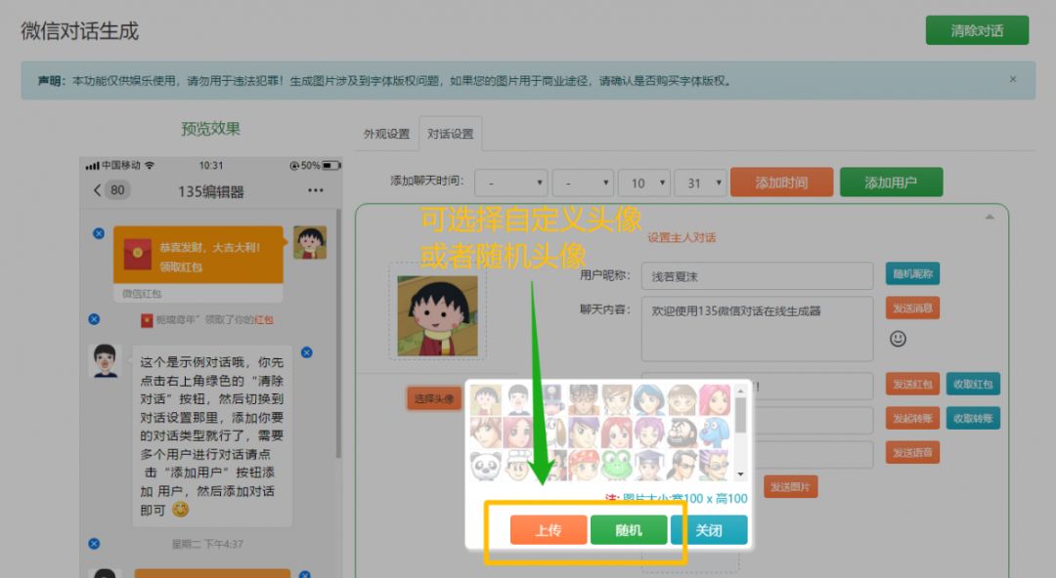Click the 收取红包 button
The width and height of the screenshot is (1056, 578).
(973, 385)
